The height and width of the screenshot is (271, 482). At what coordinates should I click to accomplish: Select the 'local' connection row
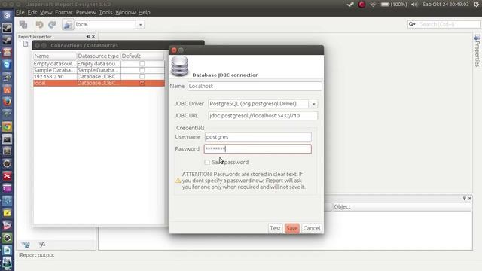click(x=99, y=83)
